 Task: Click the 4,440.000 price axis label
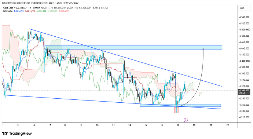(x=245, y=48)
